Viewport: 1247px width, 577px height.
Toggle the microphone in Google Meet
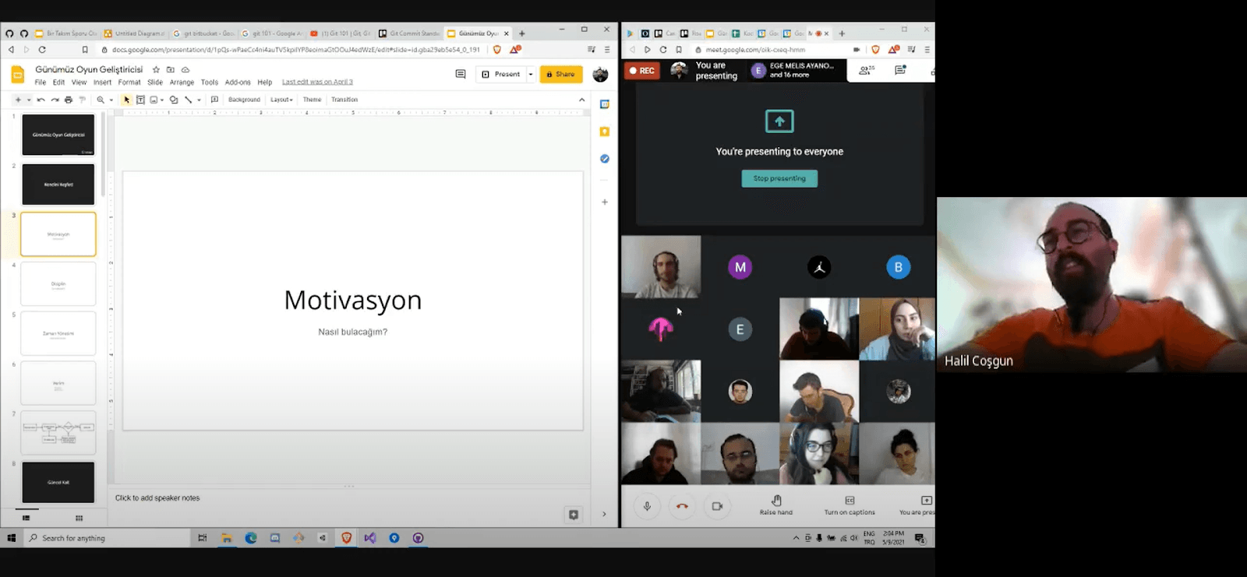[647, 506]
